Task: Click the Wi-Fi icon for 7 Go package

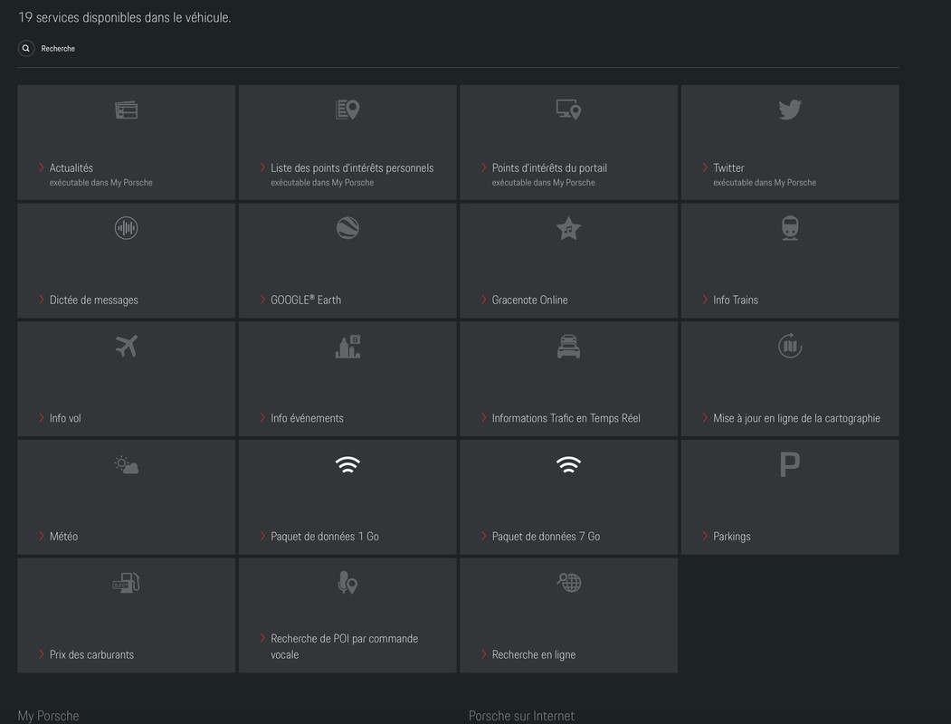Action: click(x=568, y=464)
